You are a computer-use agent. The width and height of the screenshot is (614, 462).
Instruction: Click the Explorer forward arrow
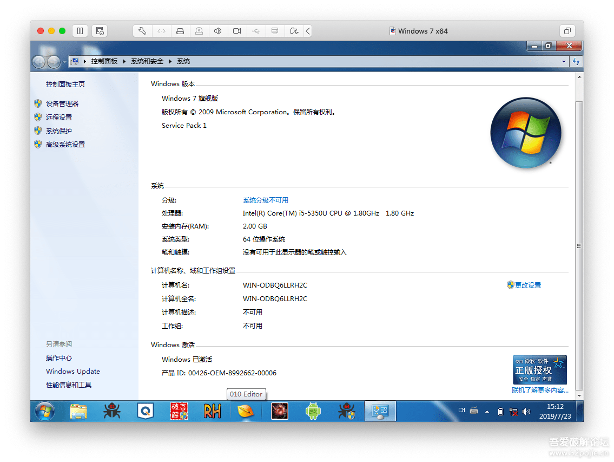(x=54, y=62)
